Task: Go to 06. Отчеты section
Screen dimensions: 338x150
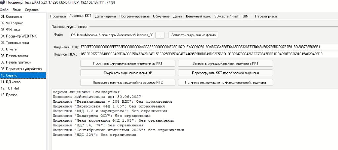Action: 23,49
